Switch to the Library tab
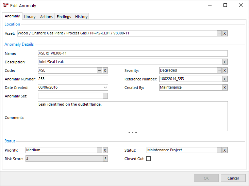 point(30,17)
